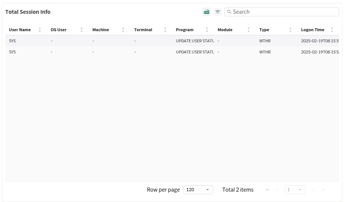Open the filter options icon

[x=218, y=12]
